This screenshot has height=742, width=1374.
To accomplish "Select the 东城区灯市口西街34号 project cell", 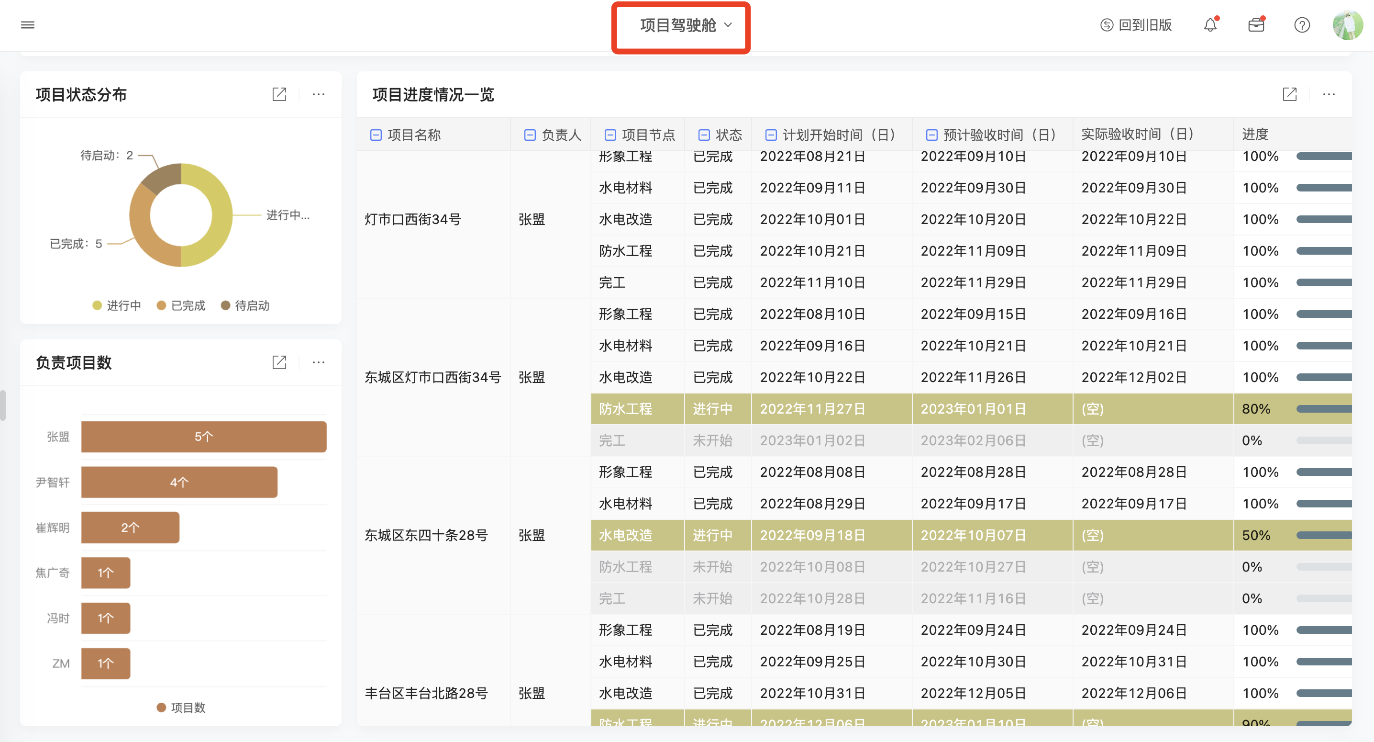I will click(x=433, y=377).
